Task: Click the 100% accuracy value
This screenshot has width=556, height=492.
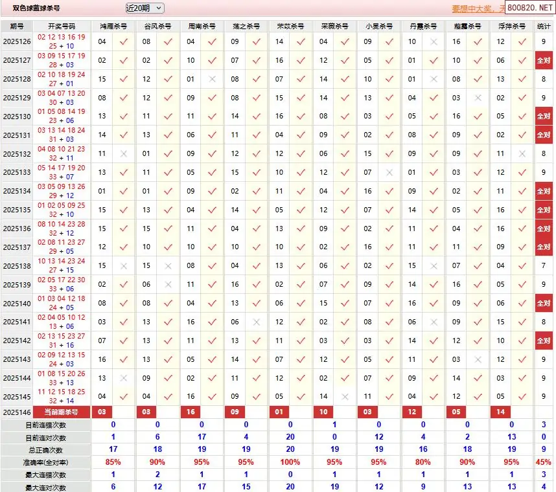Action: (x=290, y=462)
